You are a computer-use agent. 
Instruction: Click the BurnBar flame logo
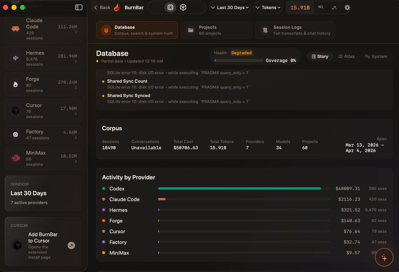click(117, 7)
